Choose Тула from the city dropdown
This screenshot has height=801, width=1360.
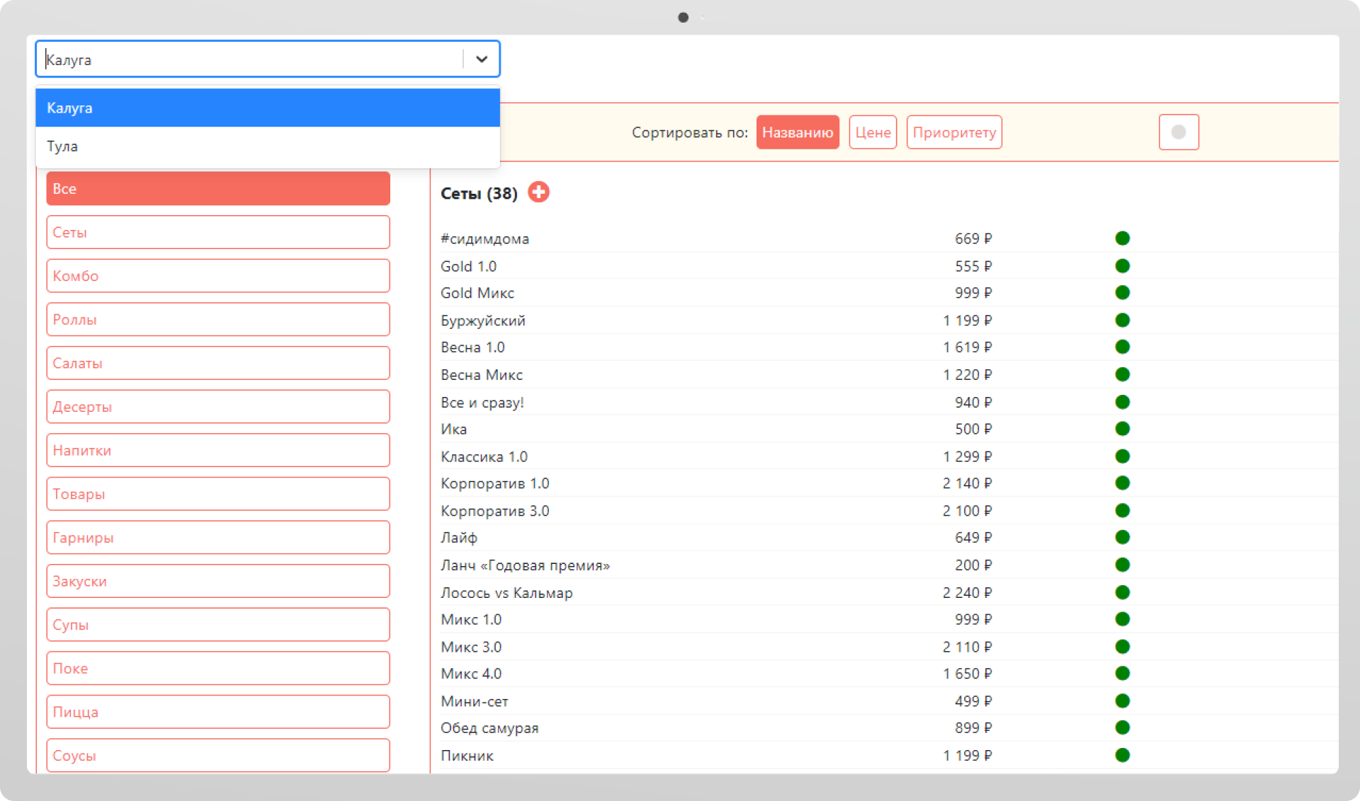point(268,146)
